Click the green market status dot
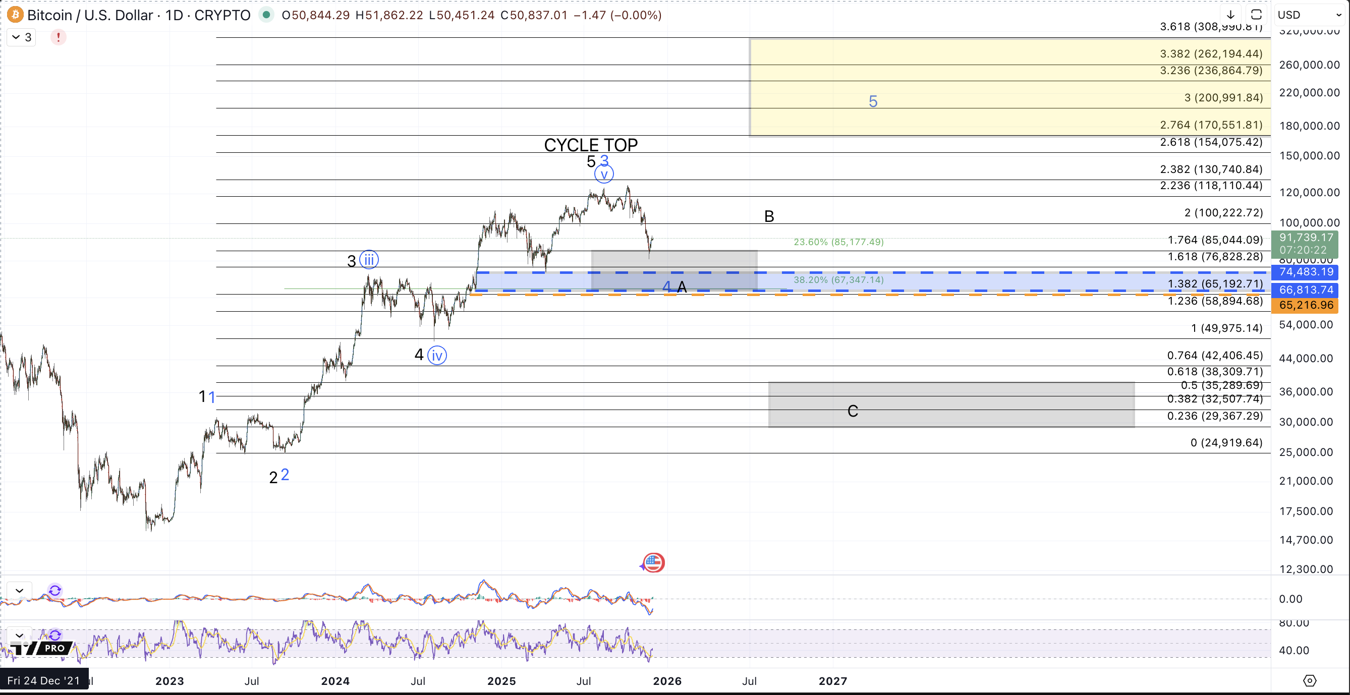This screenshot has width=1350, height=695. [266, 15]
